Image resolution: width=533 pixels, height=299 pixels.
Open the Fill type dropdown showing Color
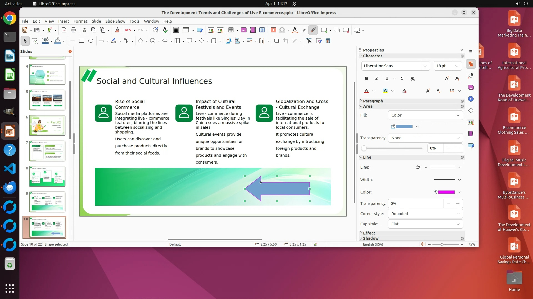pos(425,115)
